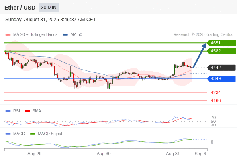Click the 4234 support level label

(216, 92)
